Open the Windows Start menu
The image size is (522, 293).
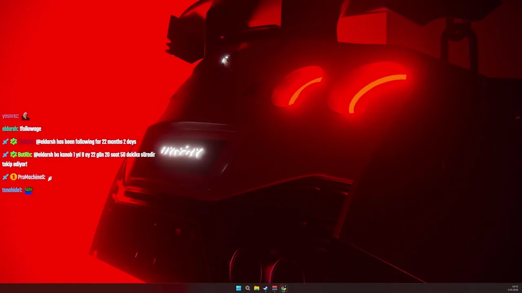239,288
